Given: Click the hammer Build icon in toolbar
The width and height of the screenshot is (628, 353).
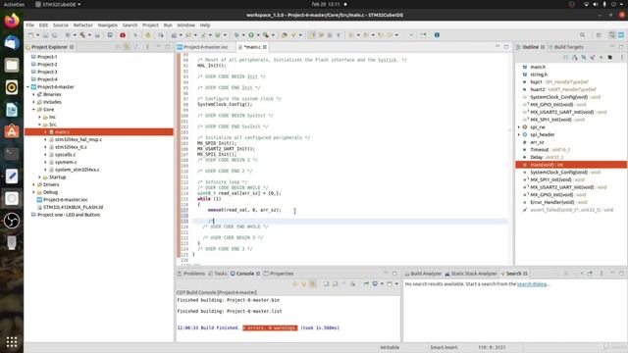Looking at the screenshot, I should point(82,35).
